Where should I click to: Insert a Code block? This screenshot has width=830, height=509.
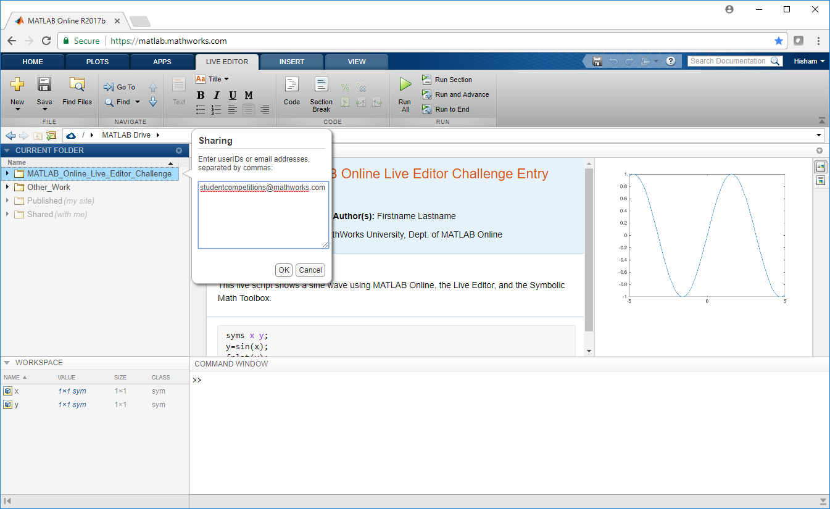292,91
